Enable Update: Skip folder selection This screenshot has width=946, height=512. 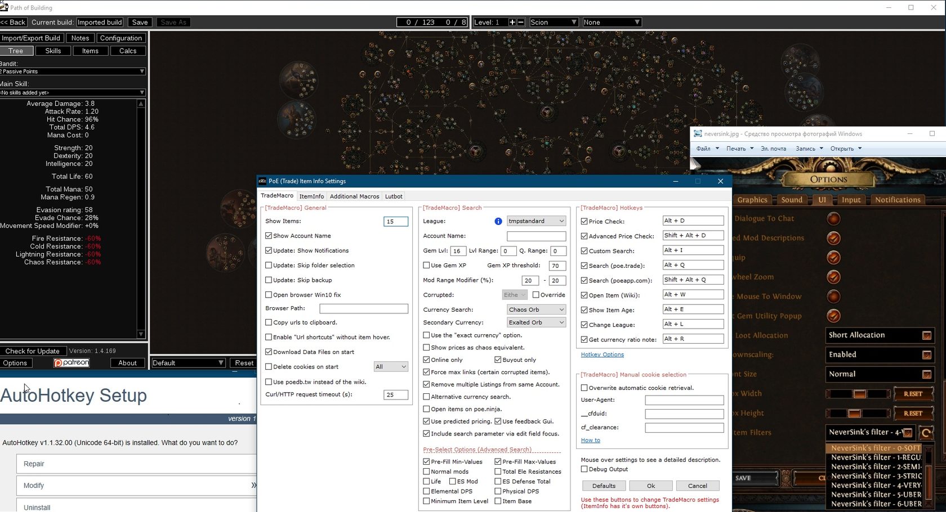pos(269,265)
